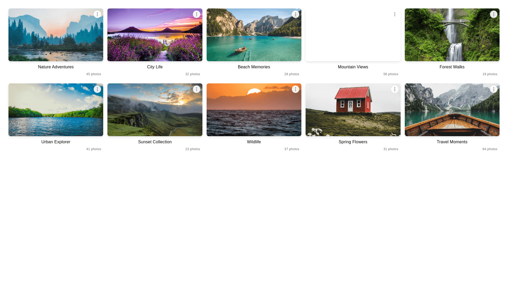
Task: Open more options for Forest Walks album
Action: pyautogui.click(x=494, y=14)
